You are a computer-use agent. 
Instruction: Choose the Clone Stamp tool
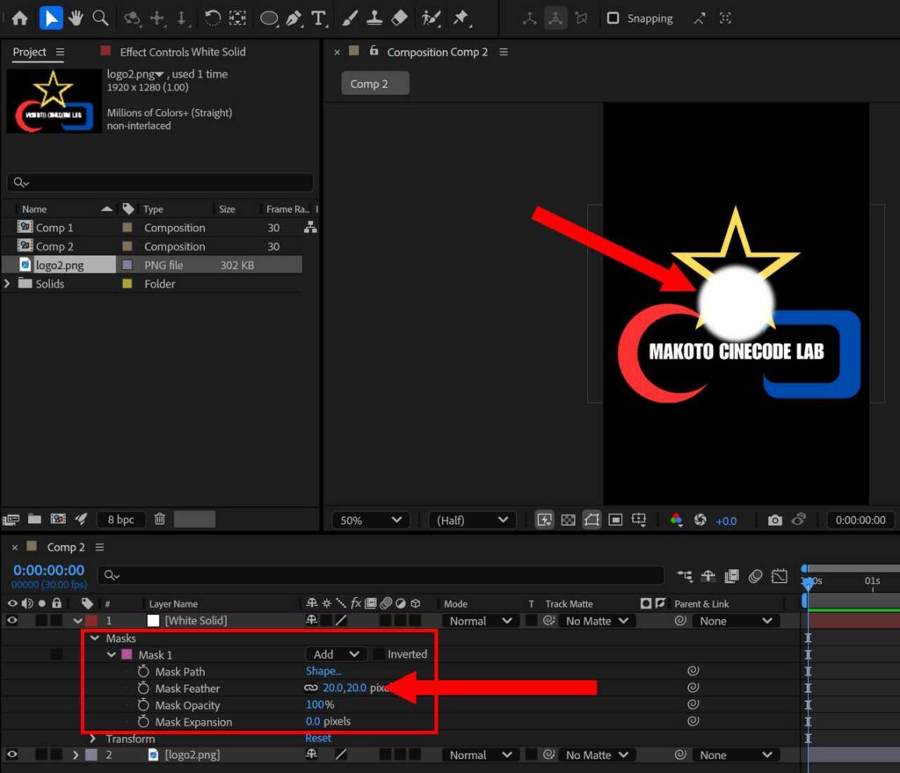[374, 18]
